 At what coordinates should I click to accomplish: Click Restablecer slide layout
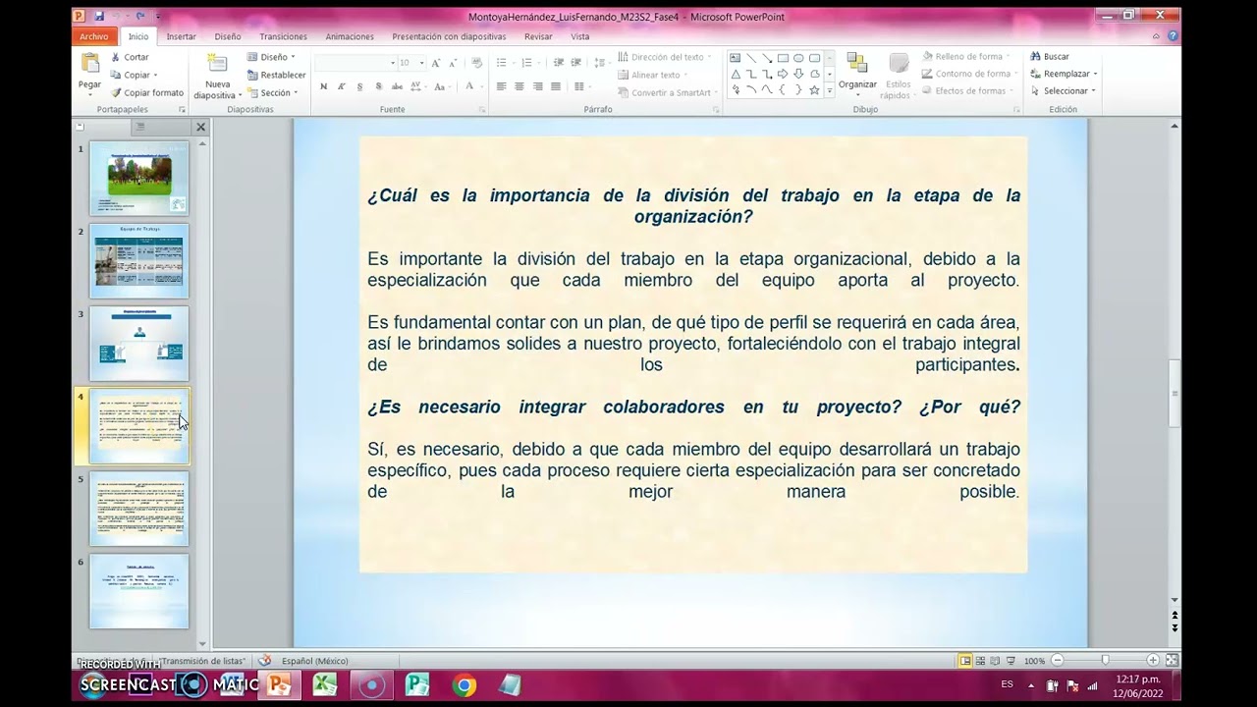276,75
